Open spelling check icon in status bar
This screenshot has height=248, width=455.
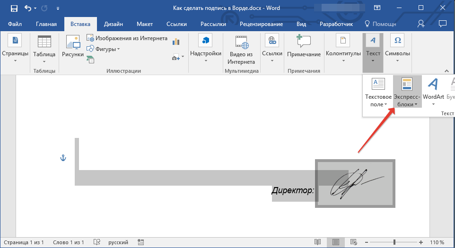click(x=97, y=242)
